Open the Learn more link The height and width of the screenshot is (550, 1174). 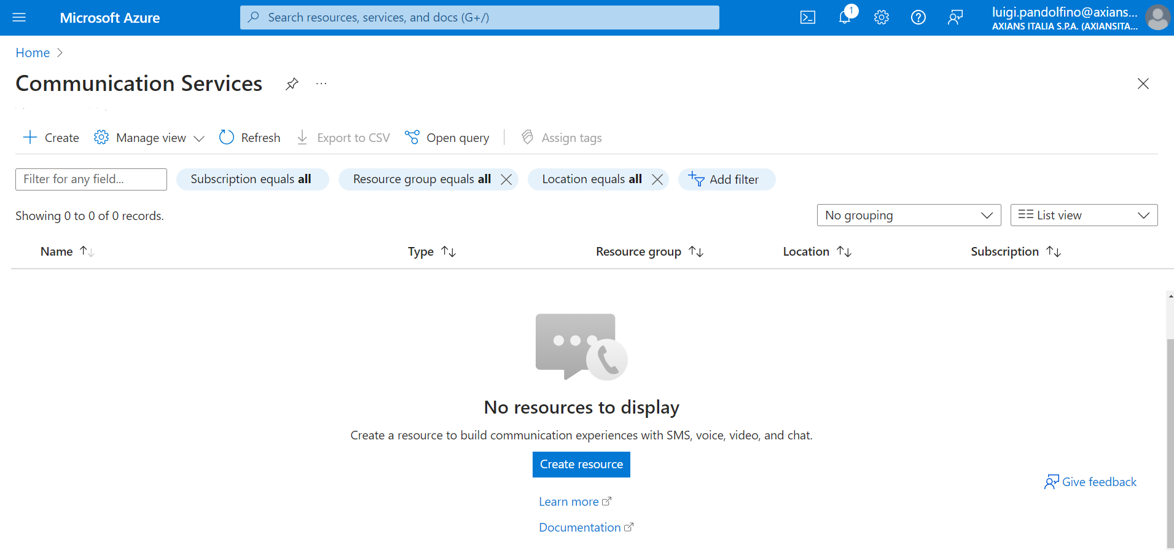[569, 501]
